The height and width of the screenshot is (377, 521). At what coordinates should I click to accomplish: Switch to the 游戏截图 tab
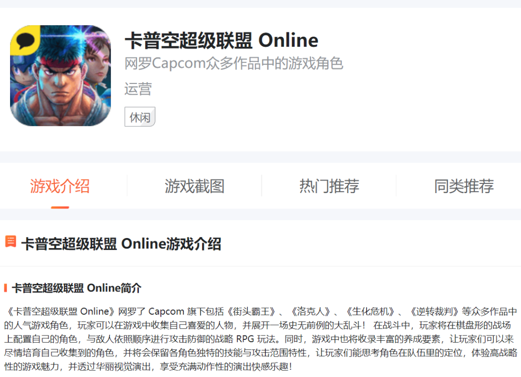click(193, 186)
